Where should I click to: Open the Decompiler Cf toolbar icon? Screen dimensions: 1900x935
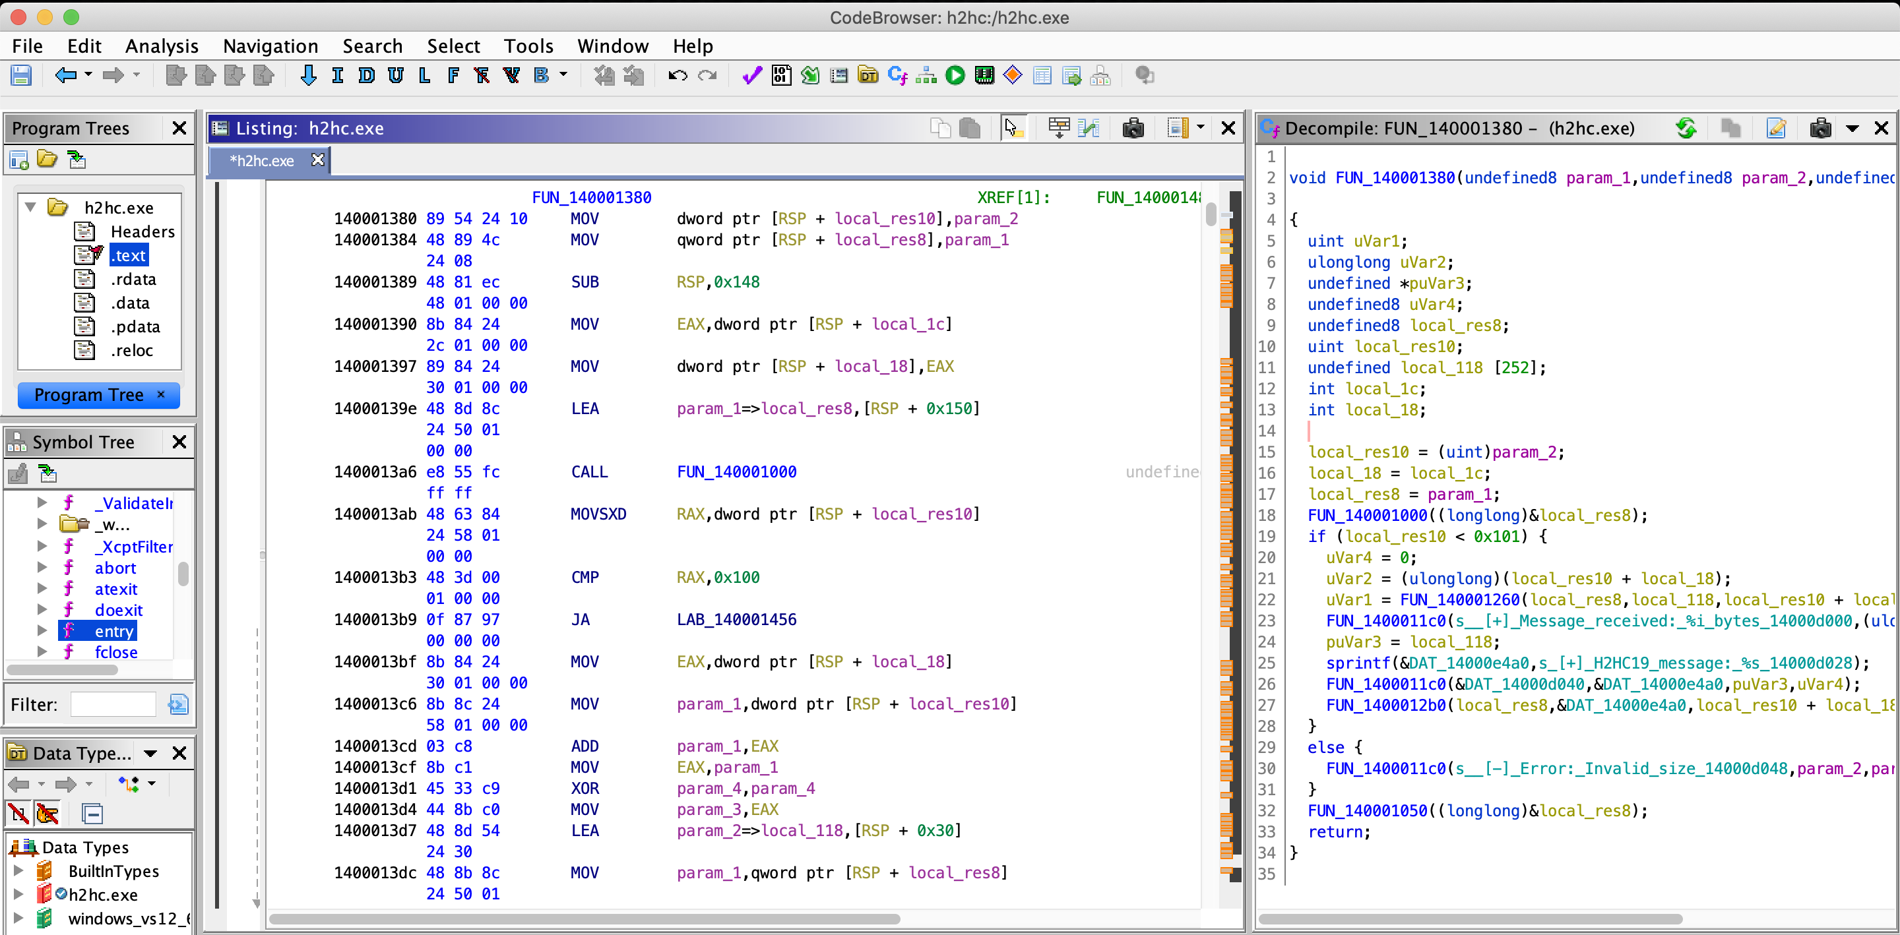[x=898, y=75]
